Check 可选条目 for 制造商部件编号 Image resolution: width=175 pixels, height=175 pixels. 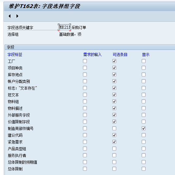click(x=114, y=128)
